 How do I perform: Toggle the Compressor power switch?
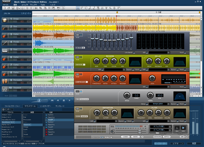[x=77, y=74]
